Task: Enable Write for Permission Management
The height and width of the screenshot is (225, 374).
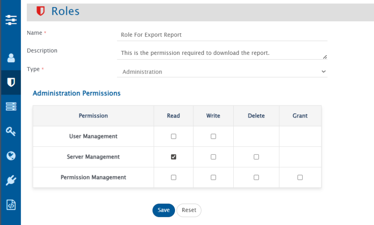Action: coord(213,178)
